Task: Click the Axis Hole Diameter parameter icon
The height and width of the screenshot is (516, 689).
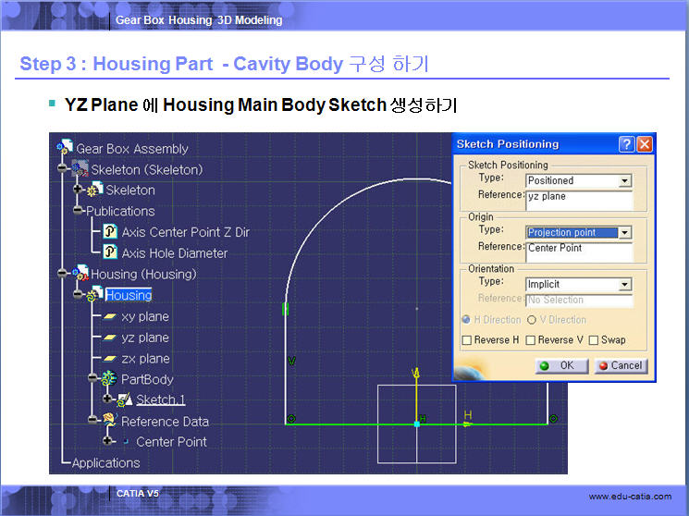Action: [x=110, y=252]
